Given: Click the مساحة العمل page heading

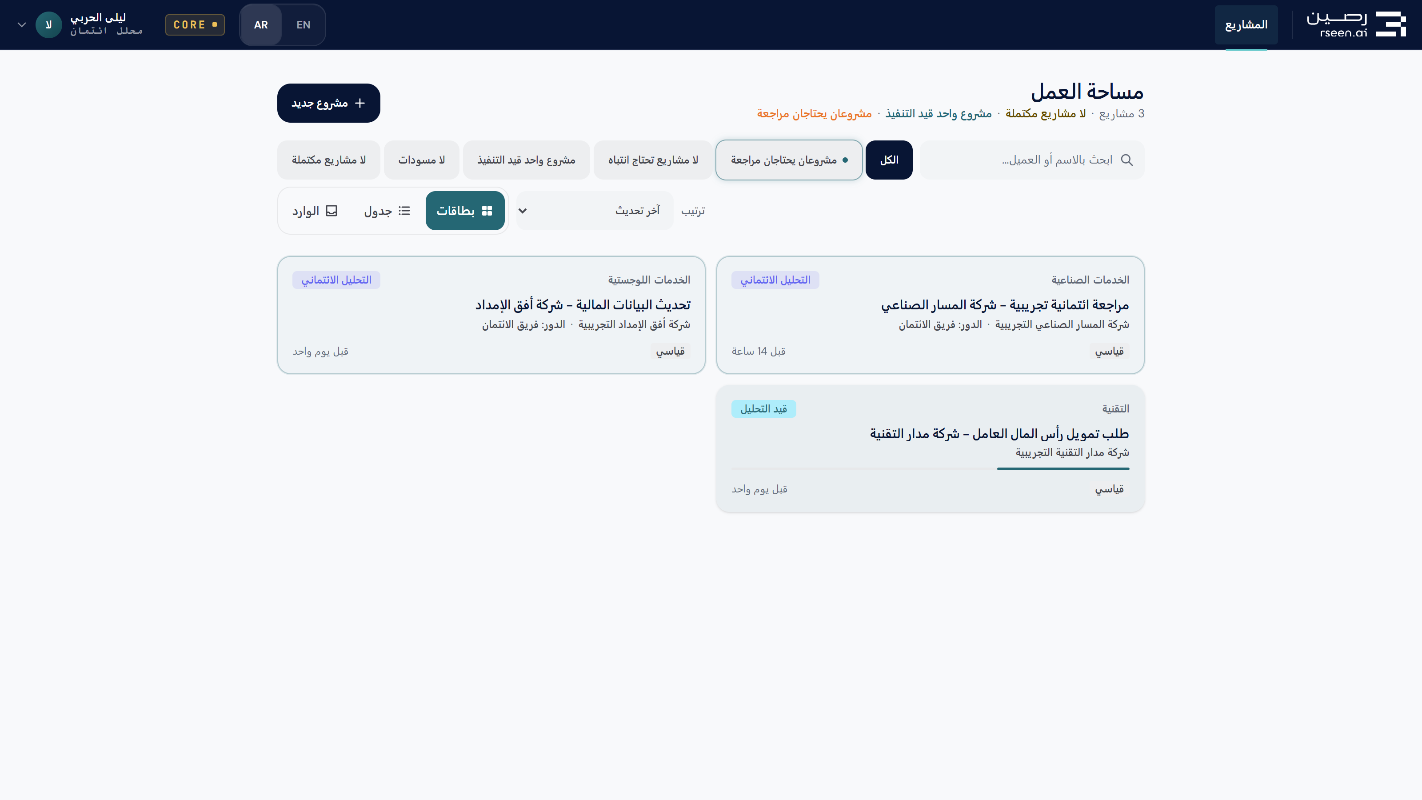Looking at the screenshot, I should pos(1087,92).
